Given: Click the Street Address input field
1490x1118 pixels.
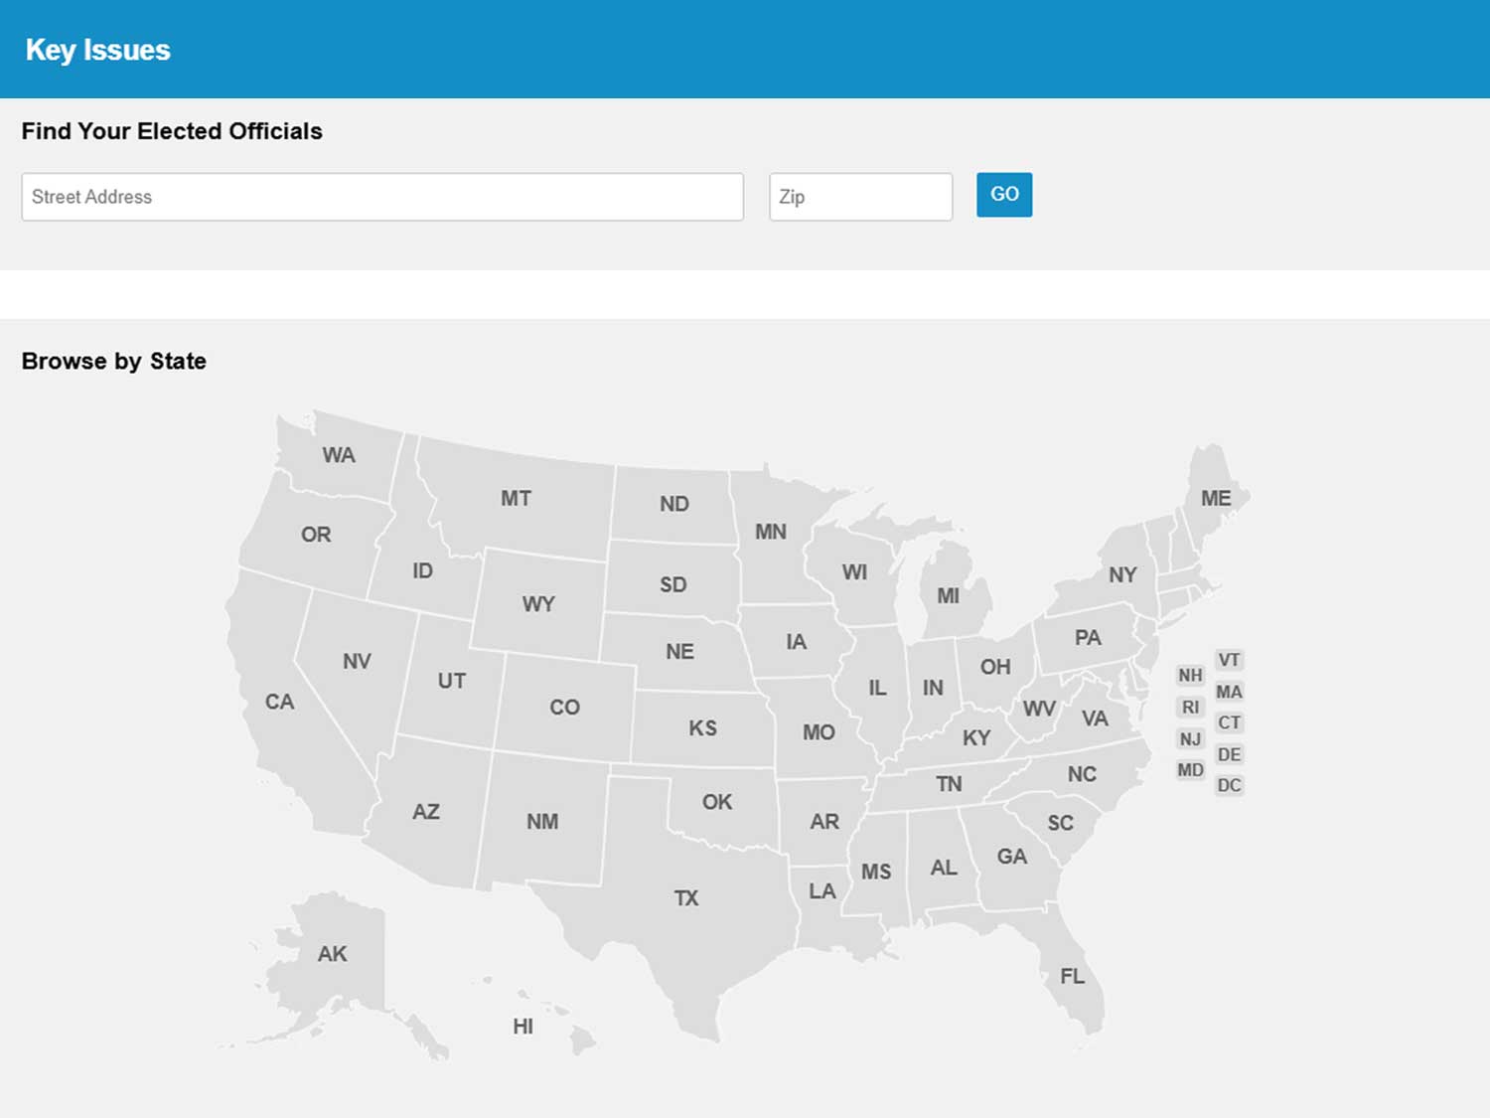Looking at the screenshot, I should (x=381, y=197).
